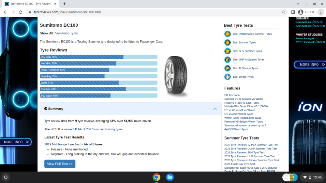Open the Files app in the shelf
This screenshot has width=326, height=183.
[170, 177]
